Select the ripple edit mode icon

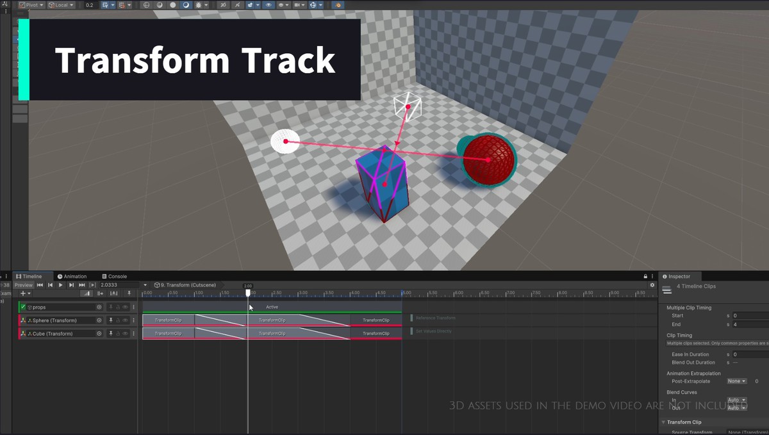100,293
